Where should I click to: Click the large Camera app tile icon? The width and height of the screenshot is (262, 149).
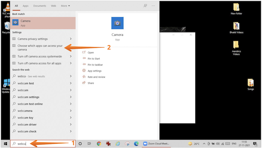click(x=117, y=23)
